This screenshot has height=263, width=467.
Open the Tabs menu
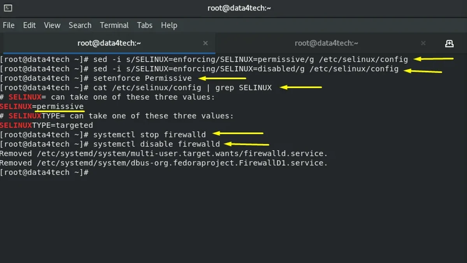point(144,25)
